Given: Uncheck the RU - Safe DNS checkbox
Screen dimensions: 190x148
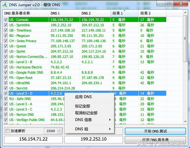Looking at the screenshot, I should click(x=6, y=99).
